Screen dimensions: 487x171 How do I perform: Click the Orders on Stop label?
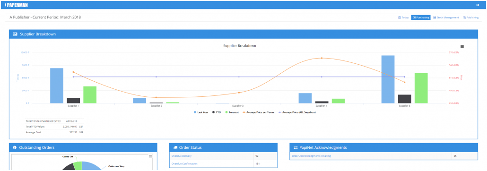[x=116, y=166]
